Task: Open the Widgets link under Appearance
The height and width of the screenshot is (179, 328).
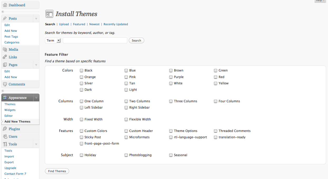Action: tap(10, 110)
